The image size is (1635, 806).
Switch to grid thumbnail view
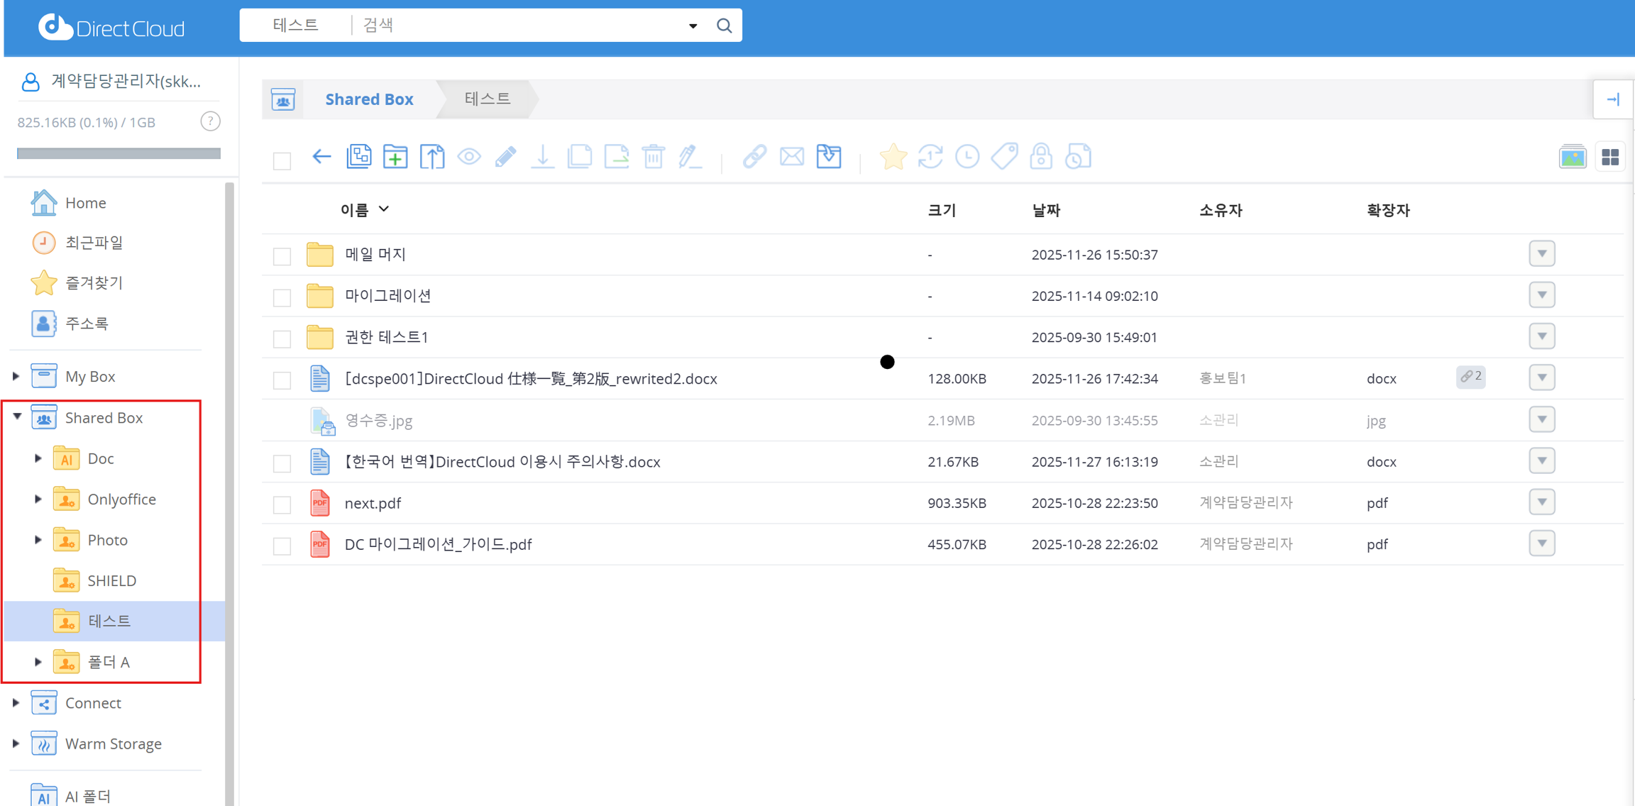coord(1610,157)
